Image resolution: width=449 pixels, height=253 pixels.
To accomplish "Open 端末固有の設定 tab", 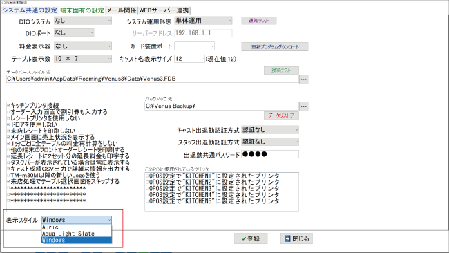I will (82, 10).
